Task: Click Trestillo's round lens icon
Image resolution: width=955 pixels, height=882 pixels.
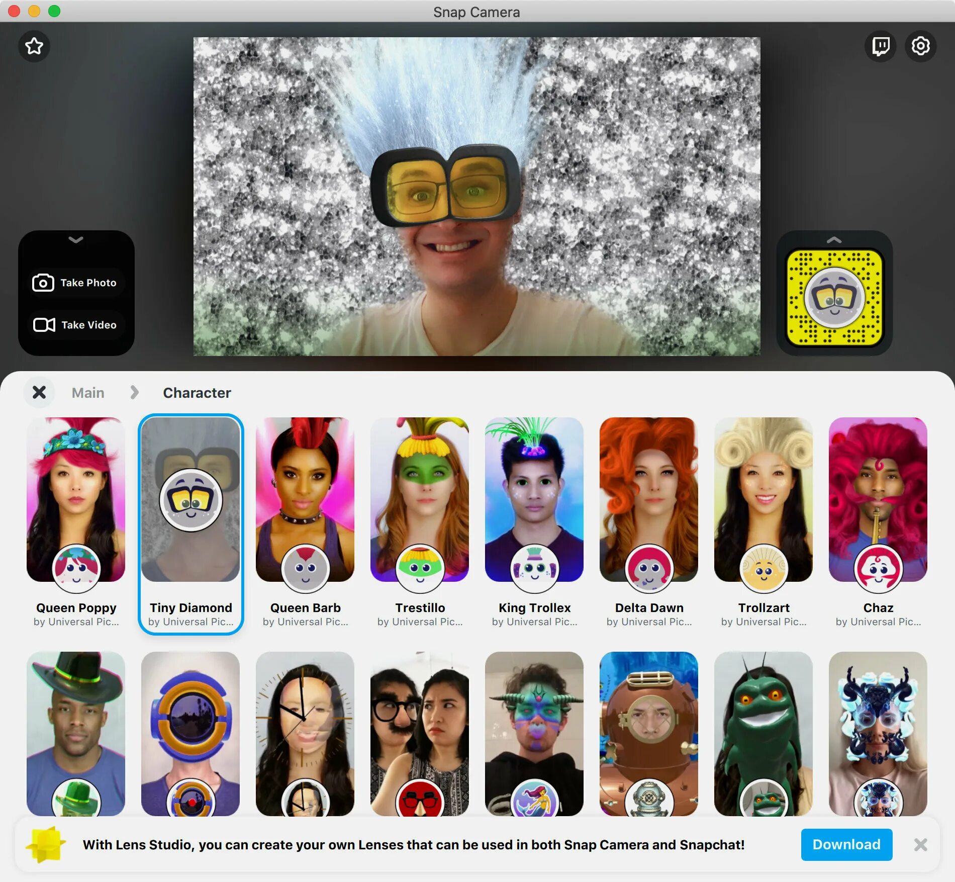Action: [x=420, y=569]
